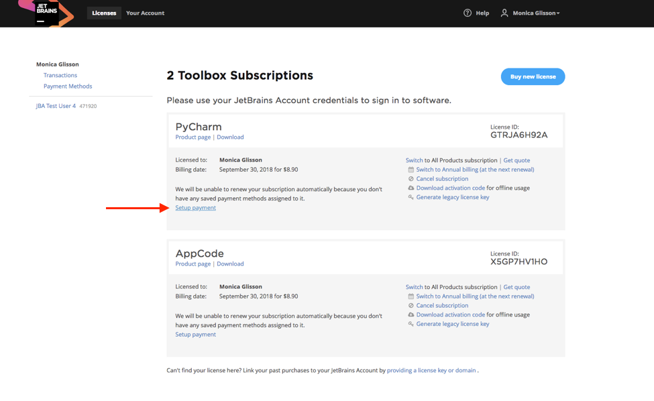Switch to the Licenses tab
This screenshot has width=654, height=401.
(x=104, y=13)
